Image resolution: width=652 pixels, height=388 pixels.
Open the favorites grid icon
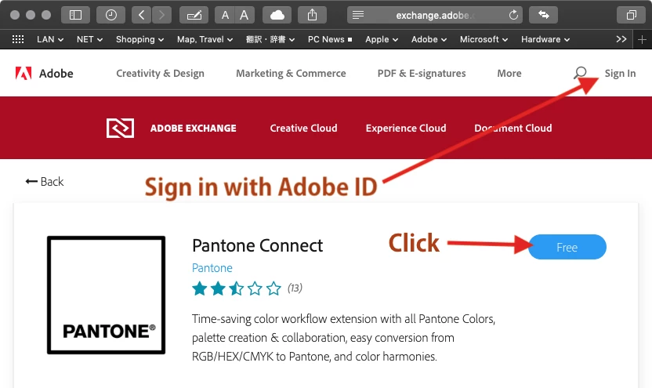pos(18,39)
